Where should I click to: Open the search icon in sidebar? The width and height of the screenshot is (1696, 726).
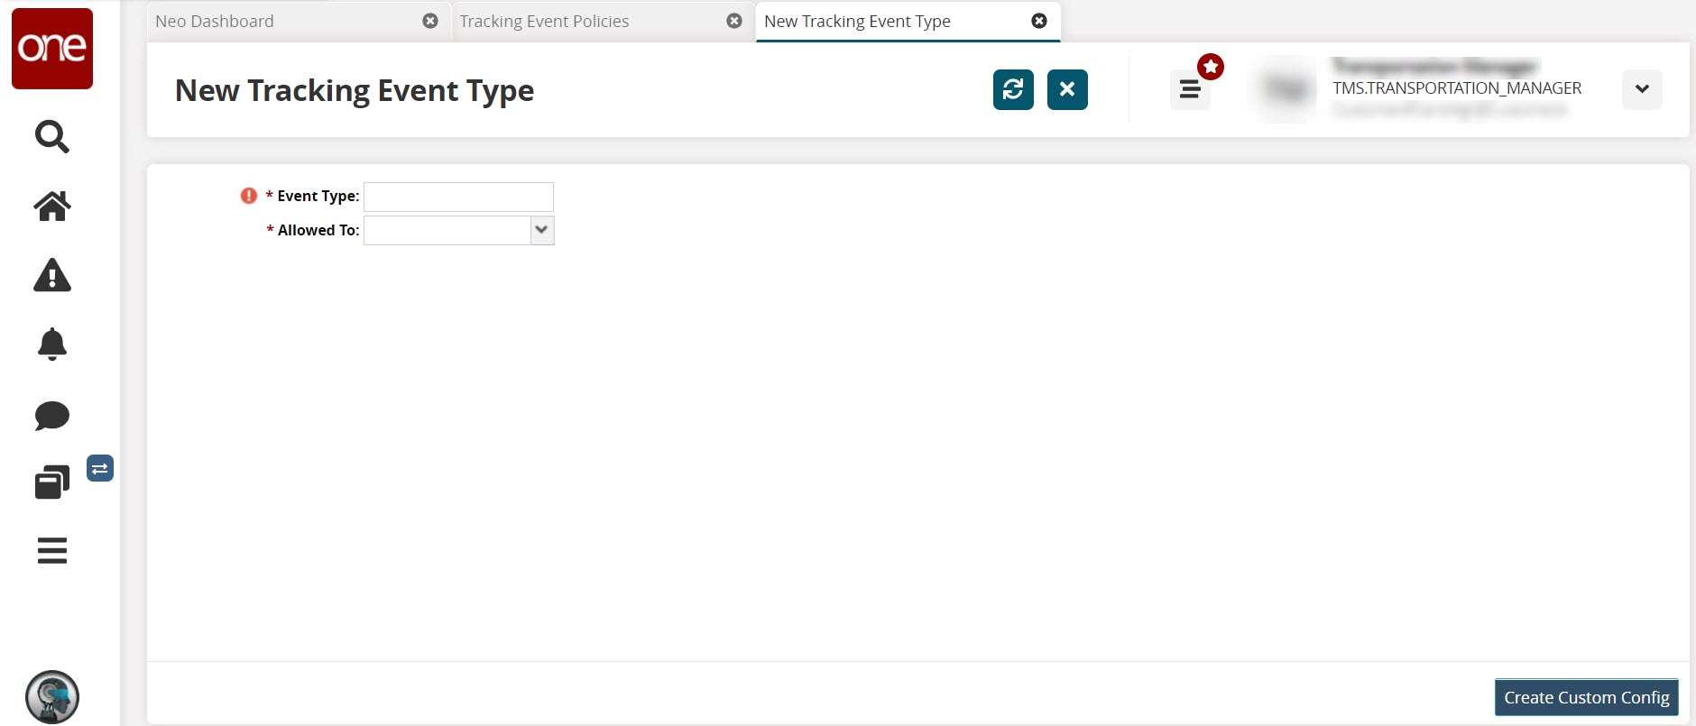(x=52, y=137)
